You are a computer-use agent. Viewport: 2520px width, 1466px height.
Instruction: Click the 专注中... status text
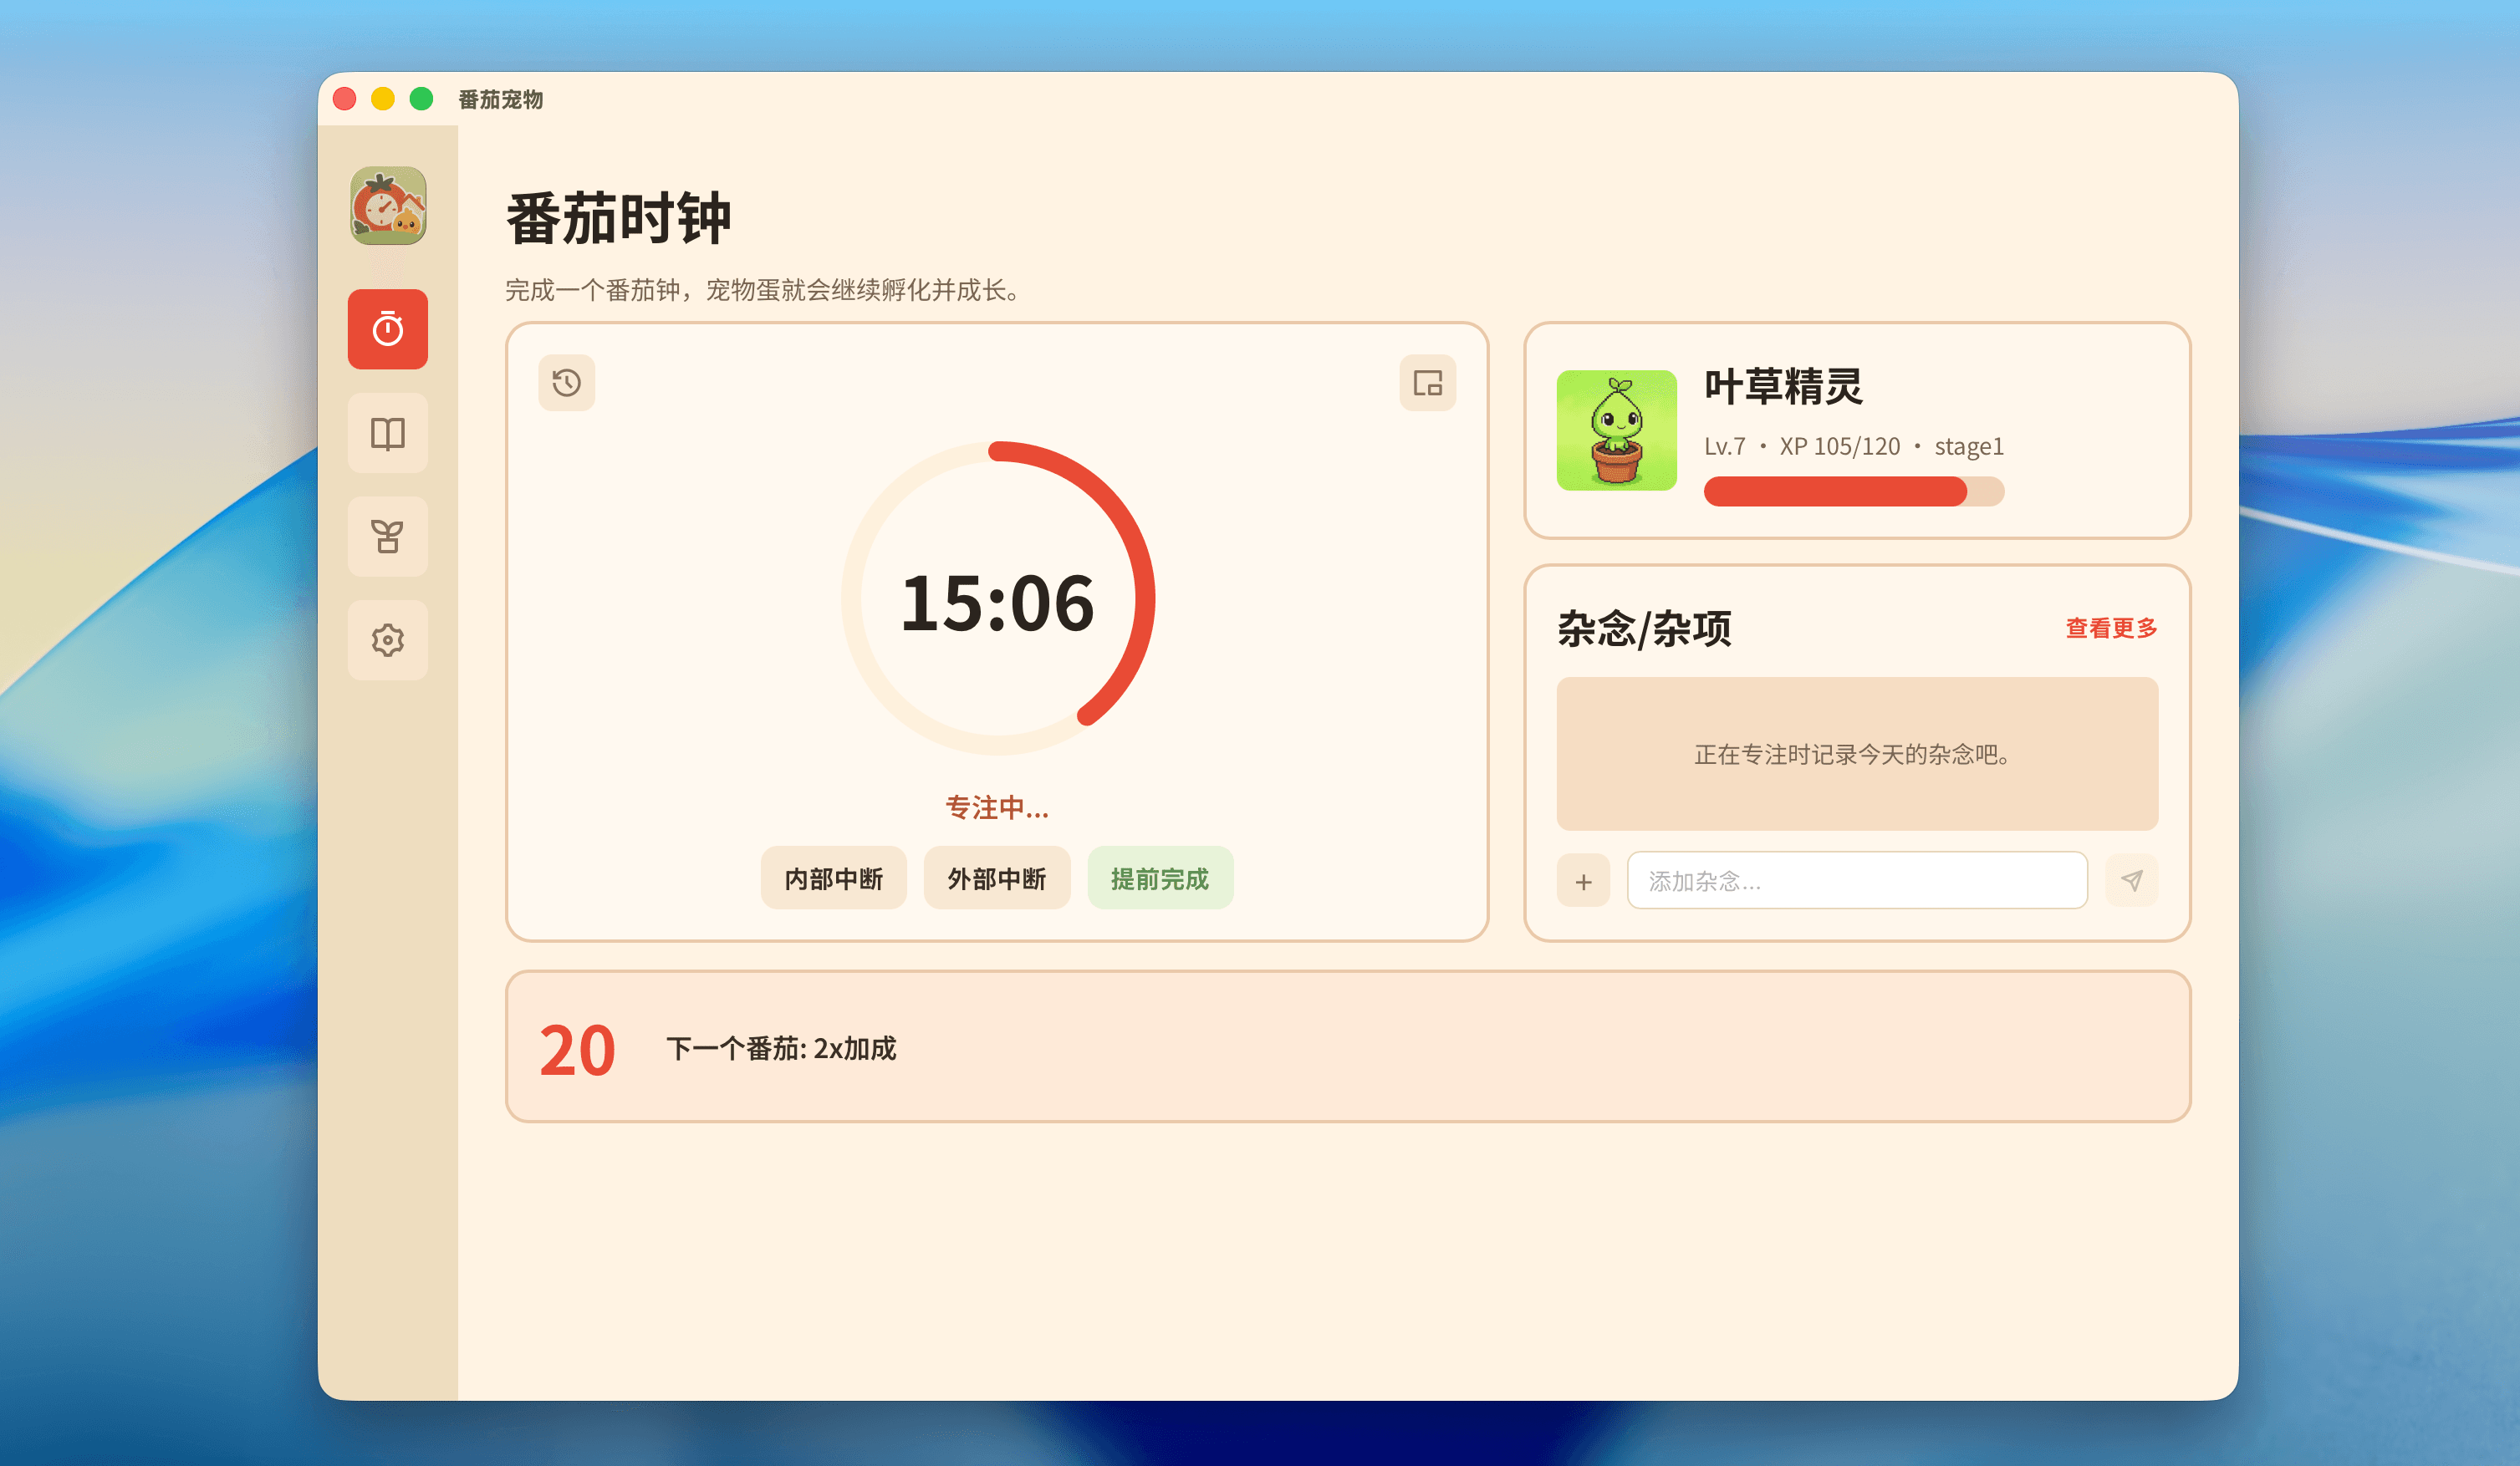point(998,807)
